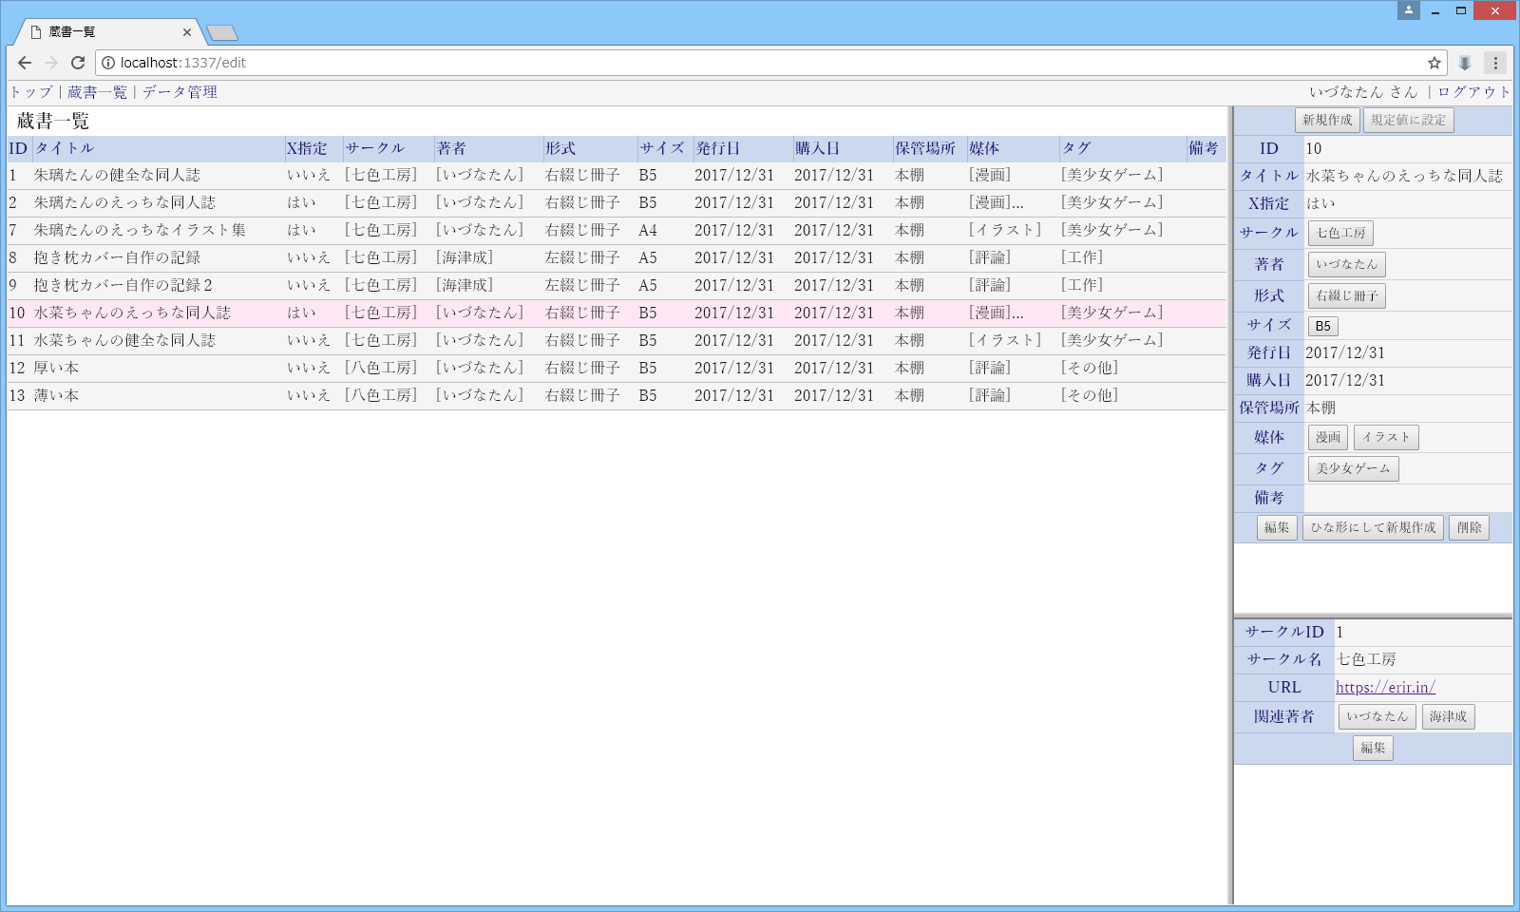Open the データ管理 navigation link
This screenshot has height=912, width=1520.
180,92
